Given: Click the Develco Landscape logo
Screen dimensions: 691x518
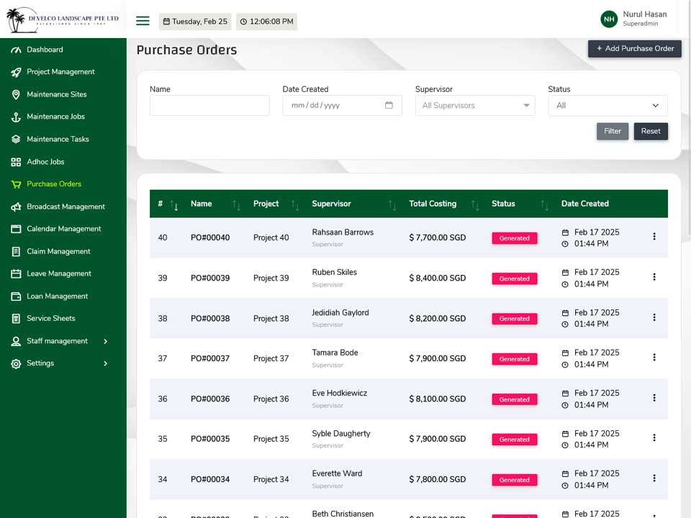Looking at the screenshot, I should pyautogui.click(x=63, y=19).
